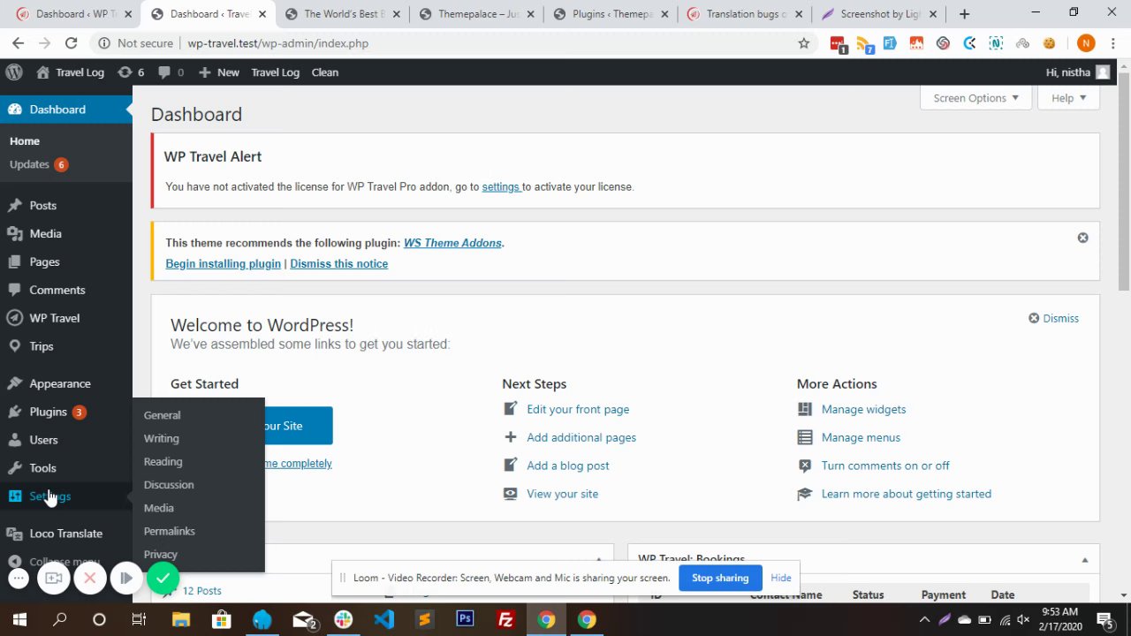Select Reading in the Settings submenu
Viewport: 1131px width, 636px height.
pyautogui.click(x=163, y=461)
